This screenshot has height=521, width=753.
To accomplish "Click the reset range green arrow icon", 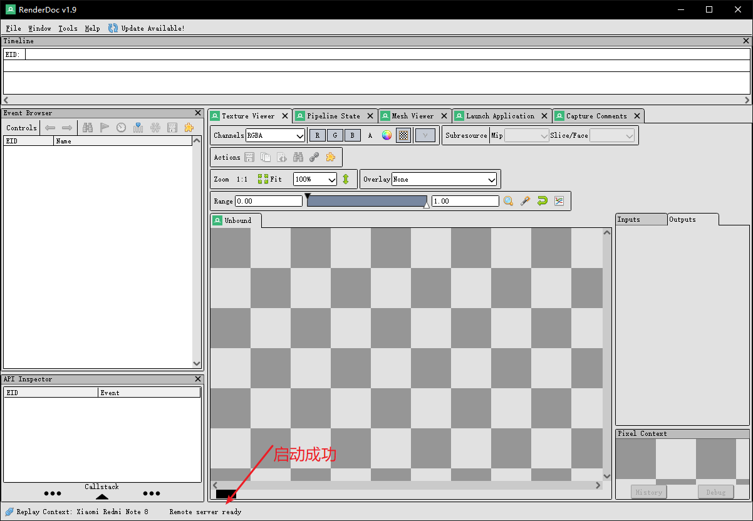I will pyautogui.click(x=542, y=200).
